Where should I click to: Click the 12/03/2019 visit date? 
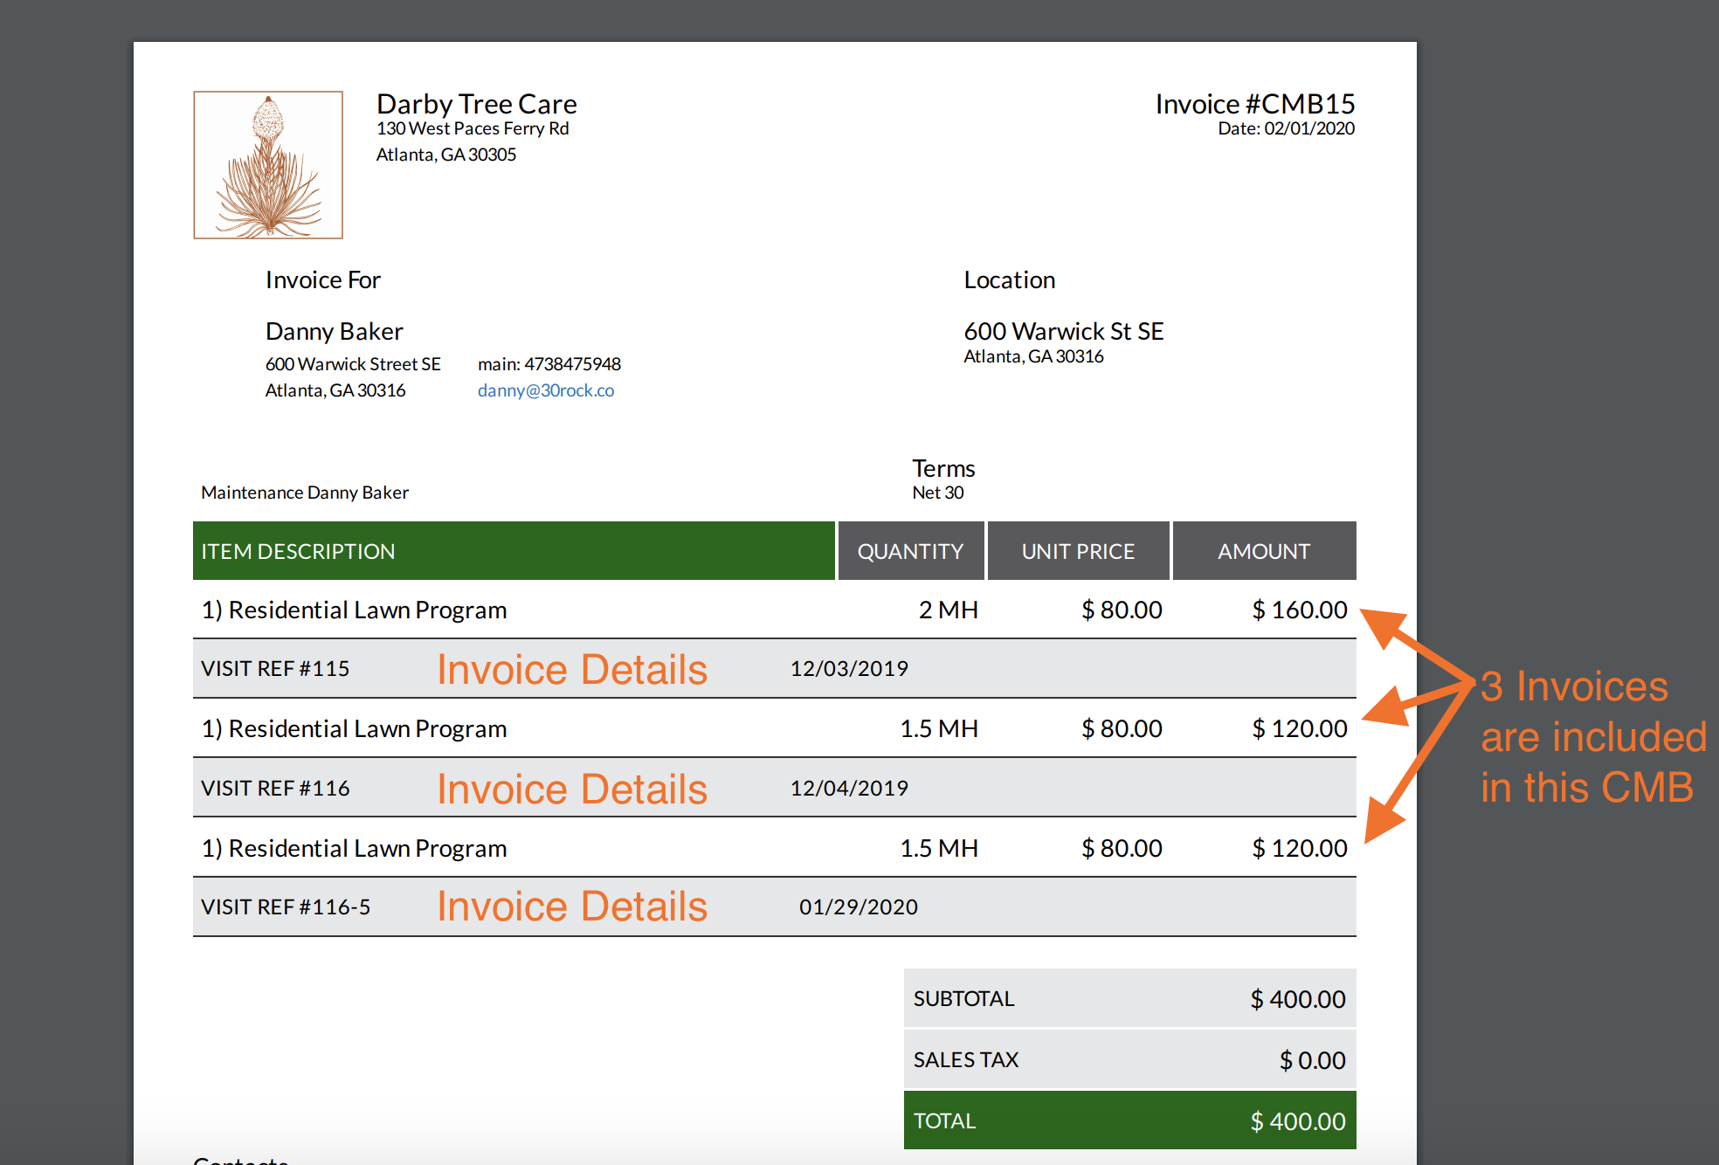pyautogui.click(x=848, y=669)
